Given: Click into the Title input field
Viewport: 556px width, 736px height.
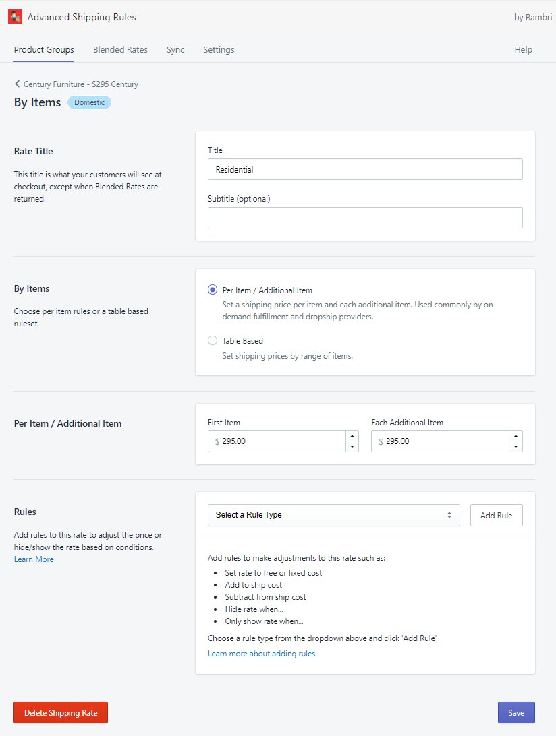Looking at the screenshot, I should pyautogui.click(x=365, y=170).
